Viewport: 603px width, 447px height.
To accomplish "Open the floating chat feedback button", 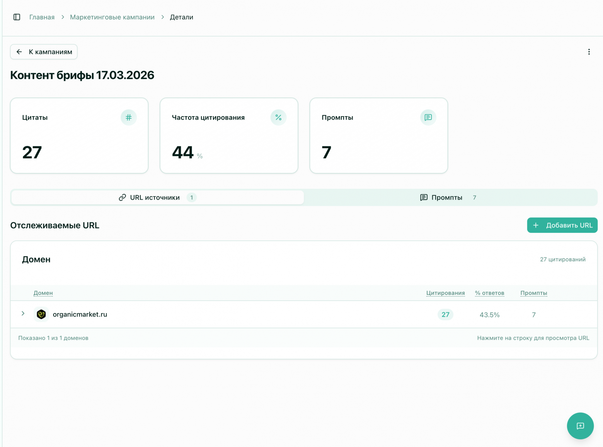I will [x=580, y=426].
